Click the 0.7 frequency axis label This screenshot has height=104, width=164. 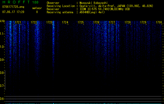2,86
